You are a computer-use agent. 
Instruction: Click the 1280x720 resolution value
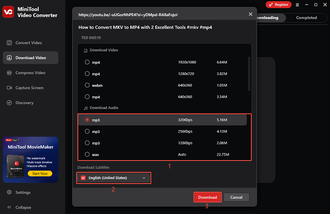186,74
